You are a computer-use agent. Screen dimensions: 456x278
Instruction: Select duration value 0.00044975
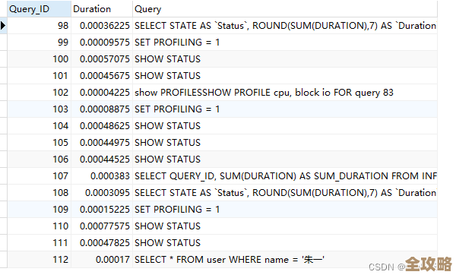[105, 143]
